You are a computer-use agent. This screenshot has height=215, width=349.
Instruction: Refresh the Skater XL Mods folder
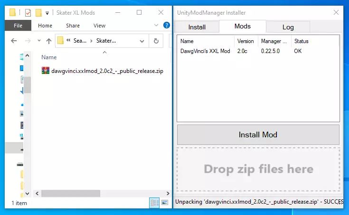[156, 41]
